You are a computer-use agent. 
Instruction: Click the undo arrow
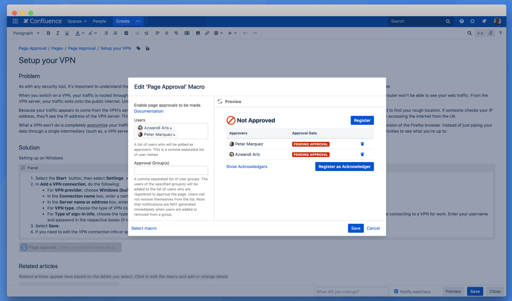[245, 33]
